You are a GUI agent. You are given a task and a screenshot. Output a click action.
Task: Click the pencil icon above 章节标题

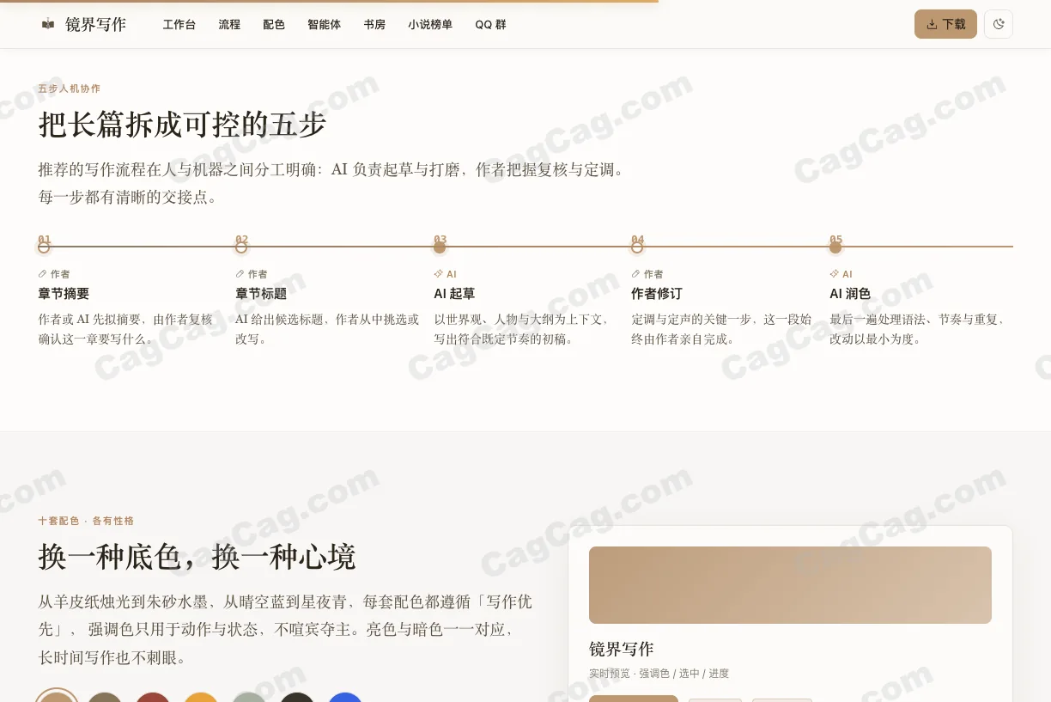click(240, 274)
